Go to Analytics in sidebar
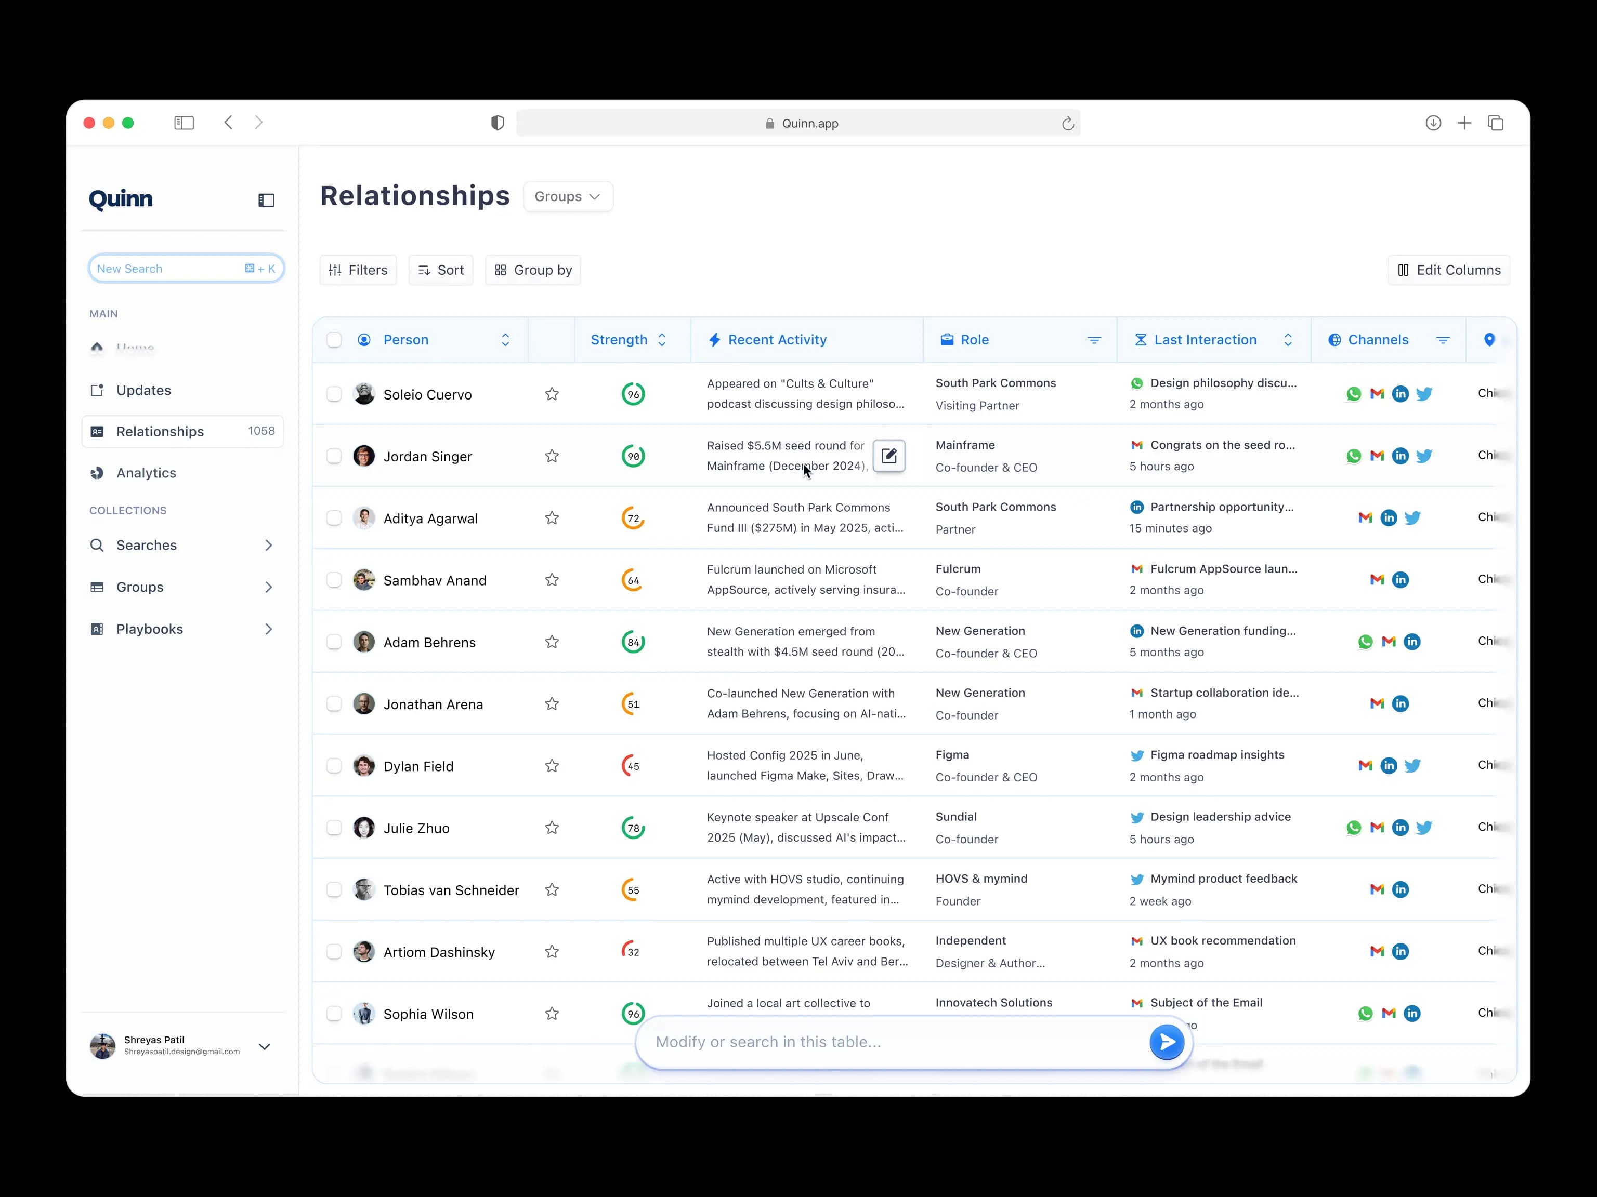The width and height of the screenshot is (1597, 1197). tap(146, 473)
